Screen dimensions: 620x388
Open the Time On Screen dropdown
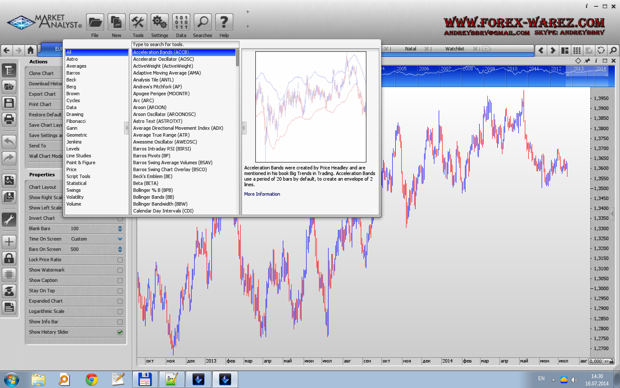coord(120,239)
